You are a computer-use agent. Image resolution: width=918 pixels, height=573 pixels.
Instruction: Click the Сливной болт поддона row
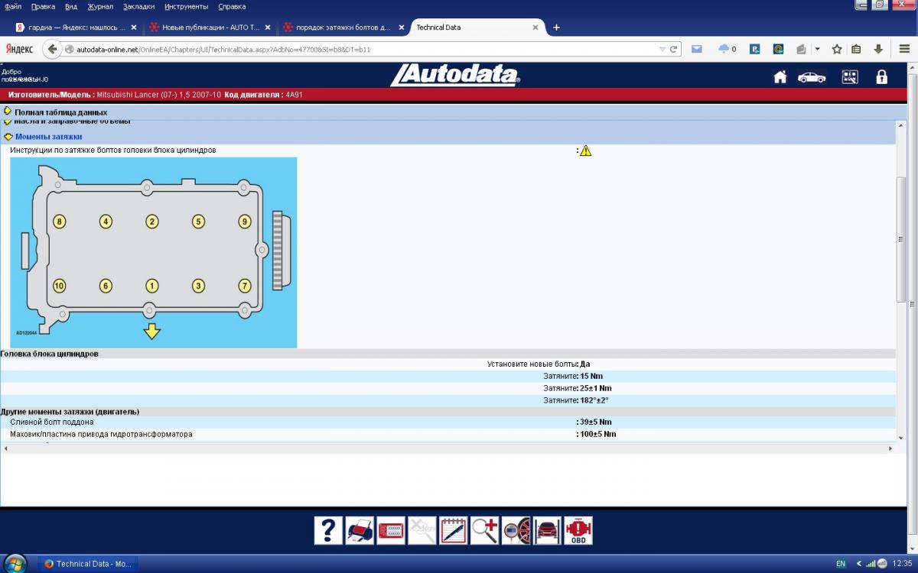pyautogui.click(x=448, y=422)
